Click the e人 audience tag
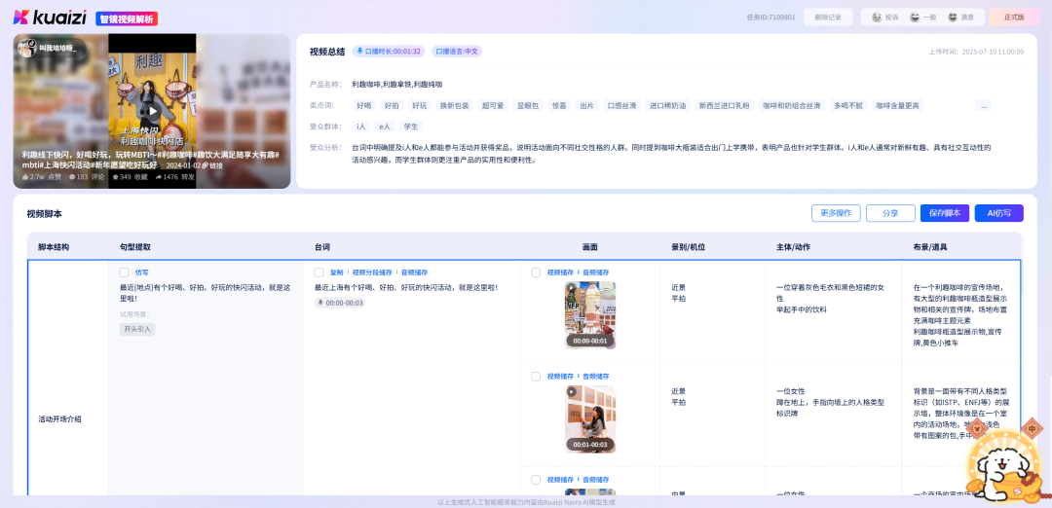 385,126
